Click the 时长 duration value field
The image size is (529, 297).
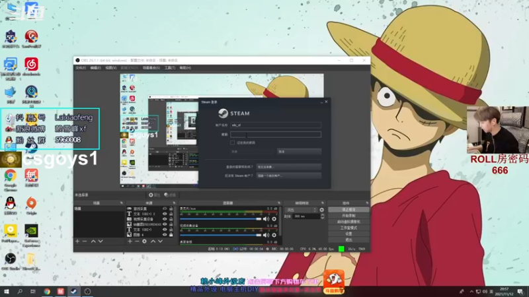pyautogui.click(x=306, y=216)
